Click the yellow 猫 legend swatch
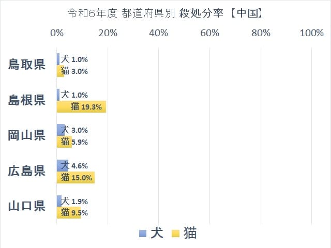The height and width of the screenshot is (248, 331). click(175, 234)
